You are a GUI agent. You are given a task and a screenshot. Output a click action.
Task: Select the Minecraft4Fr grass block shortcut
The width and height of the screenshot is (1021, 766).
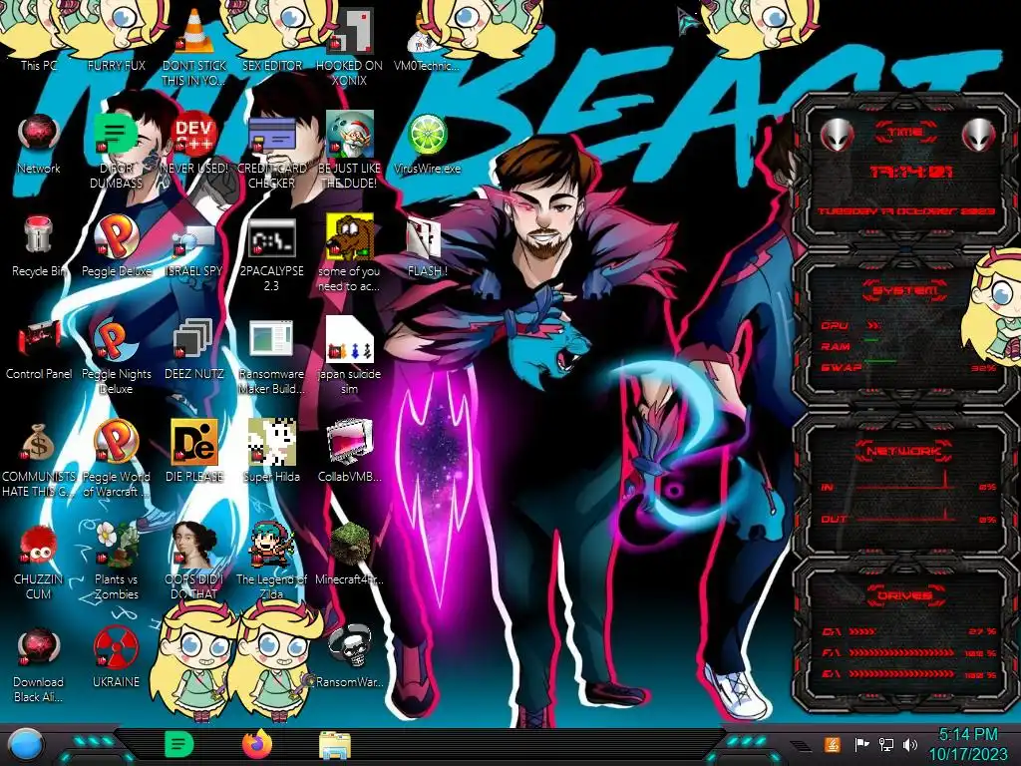pos(349,555)
